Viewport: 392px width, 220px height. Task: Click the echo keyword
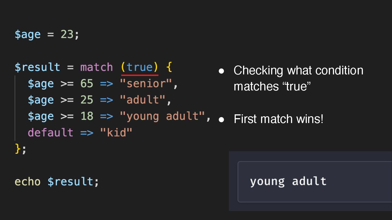27,181
